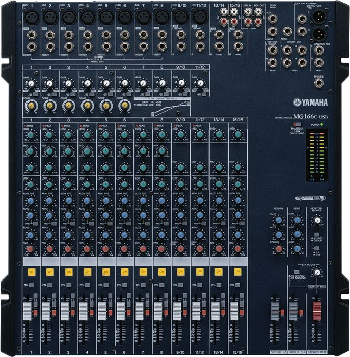Toggle the channel 1 PFL switch
Viewport: 350px width, 357px height.
[x=31, y=285]
